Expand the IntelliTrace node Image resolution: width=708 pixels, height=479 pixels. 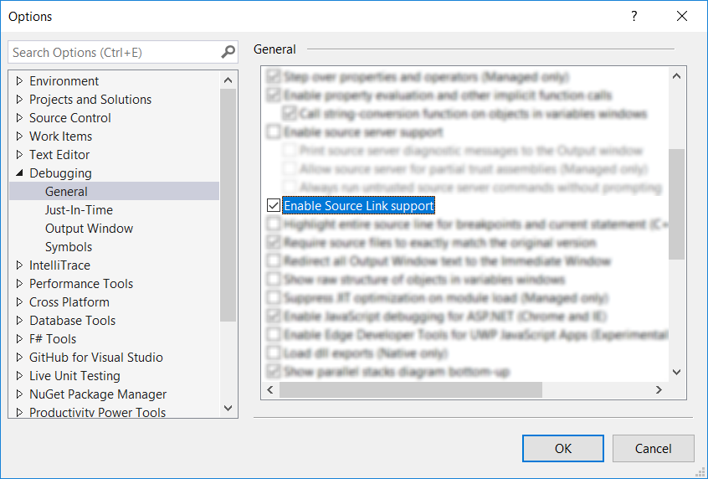coord(19,265)
